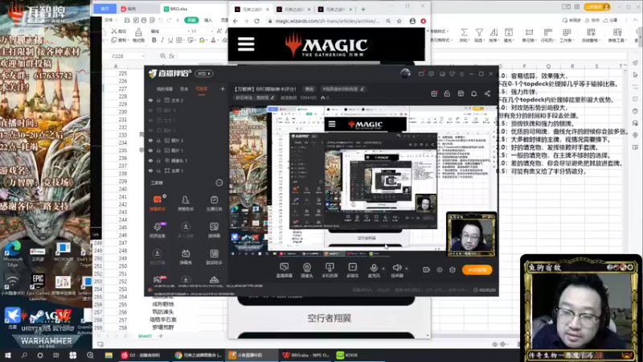The height and width of the screenshot is (362, 643).
Task: Open the Magic site hamburger menu
Action: [x=246, y=44]
